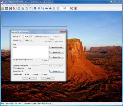Go to the next image arrow
Viewport: 123px width, 106px height.
click(50, 8)
